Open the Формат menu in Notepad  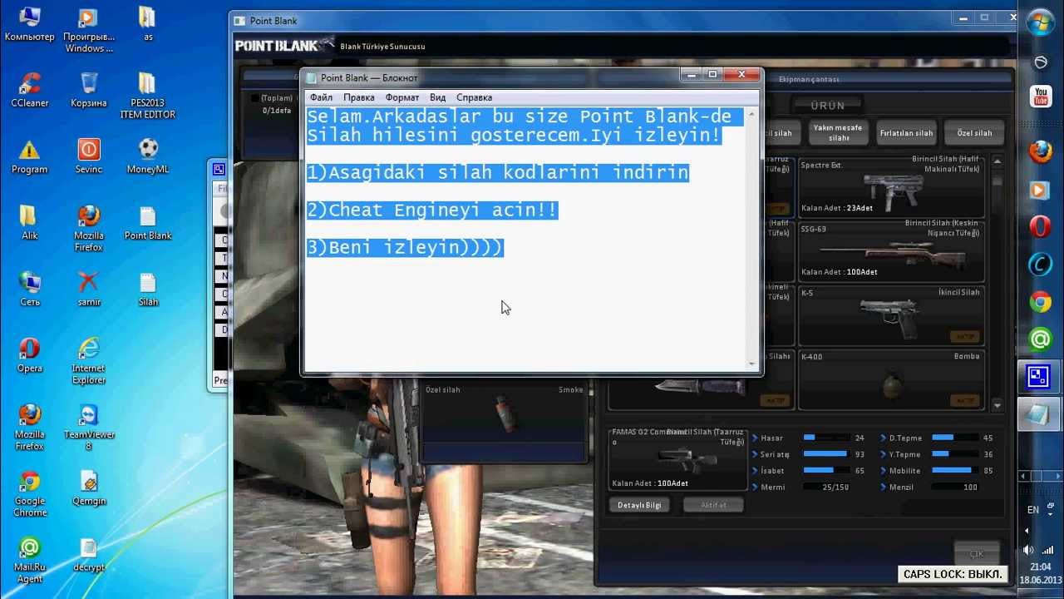pyautogui.click(x=402, y=97)
